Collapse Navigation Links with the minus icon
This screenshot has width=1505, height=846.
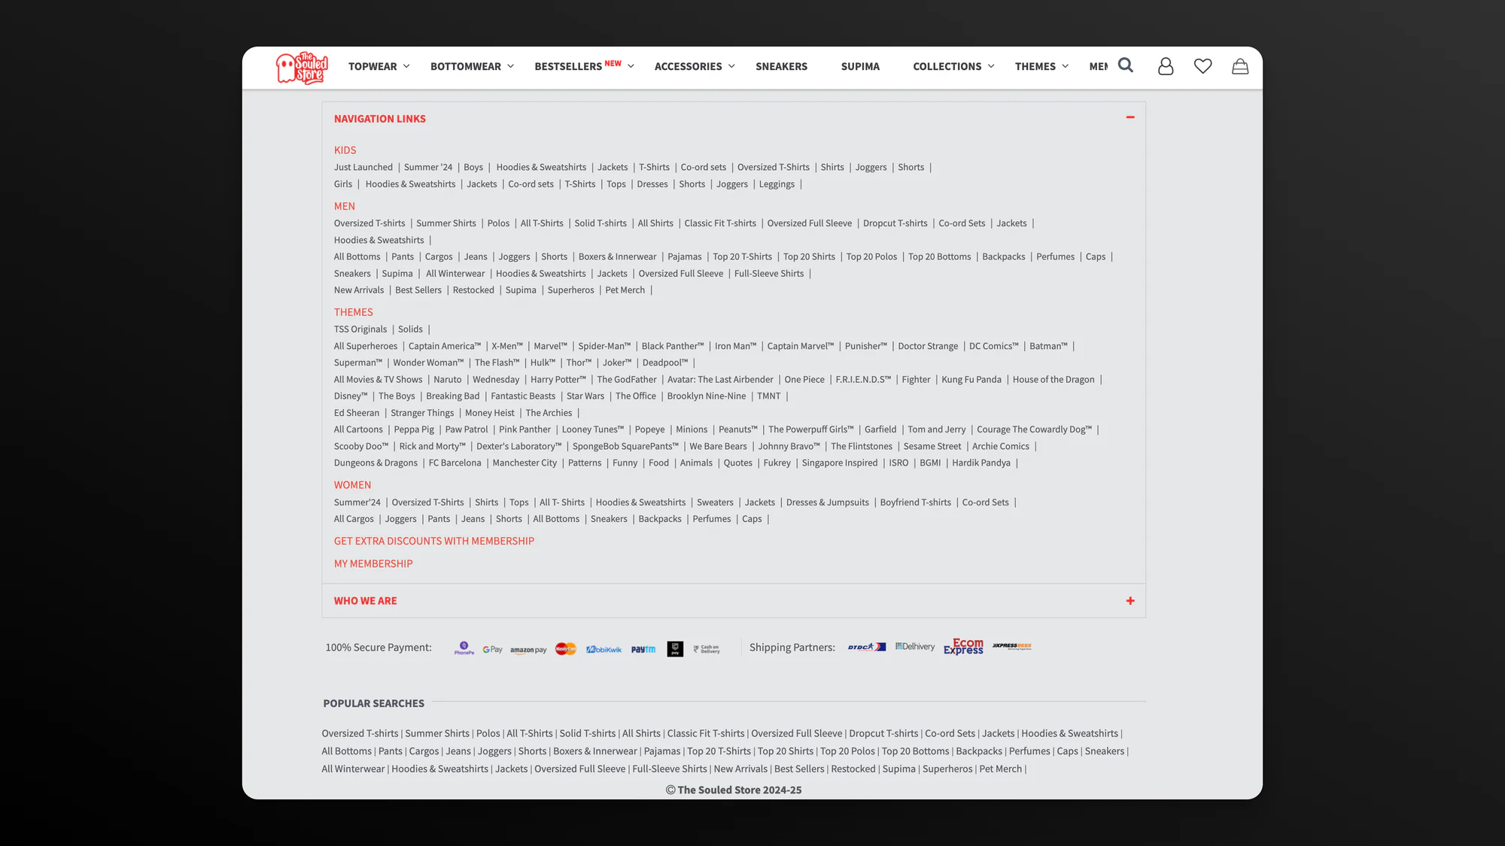click(x=1130, y=117)
